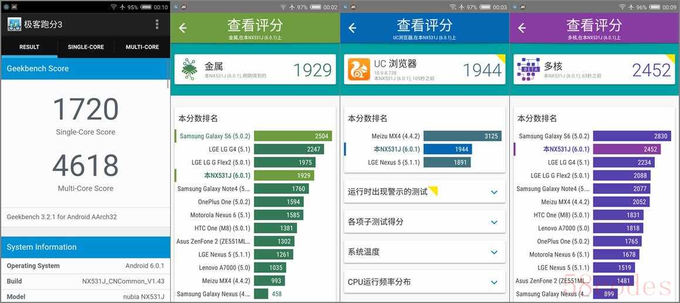The image size is (680, 303).
Task: Tap the Model row showing nubia NX531J
Action: pos(86,296)
